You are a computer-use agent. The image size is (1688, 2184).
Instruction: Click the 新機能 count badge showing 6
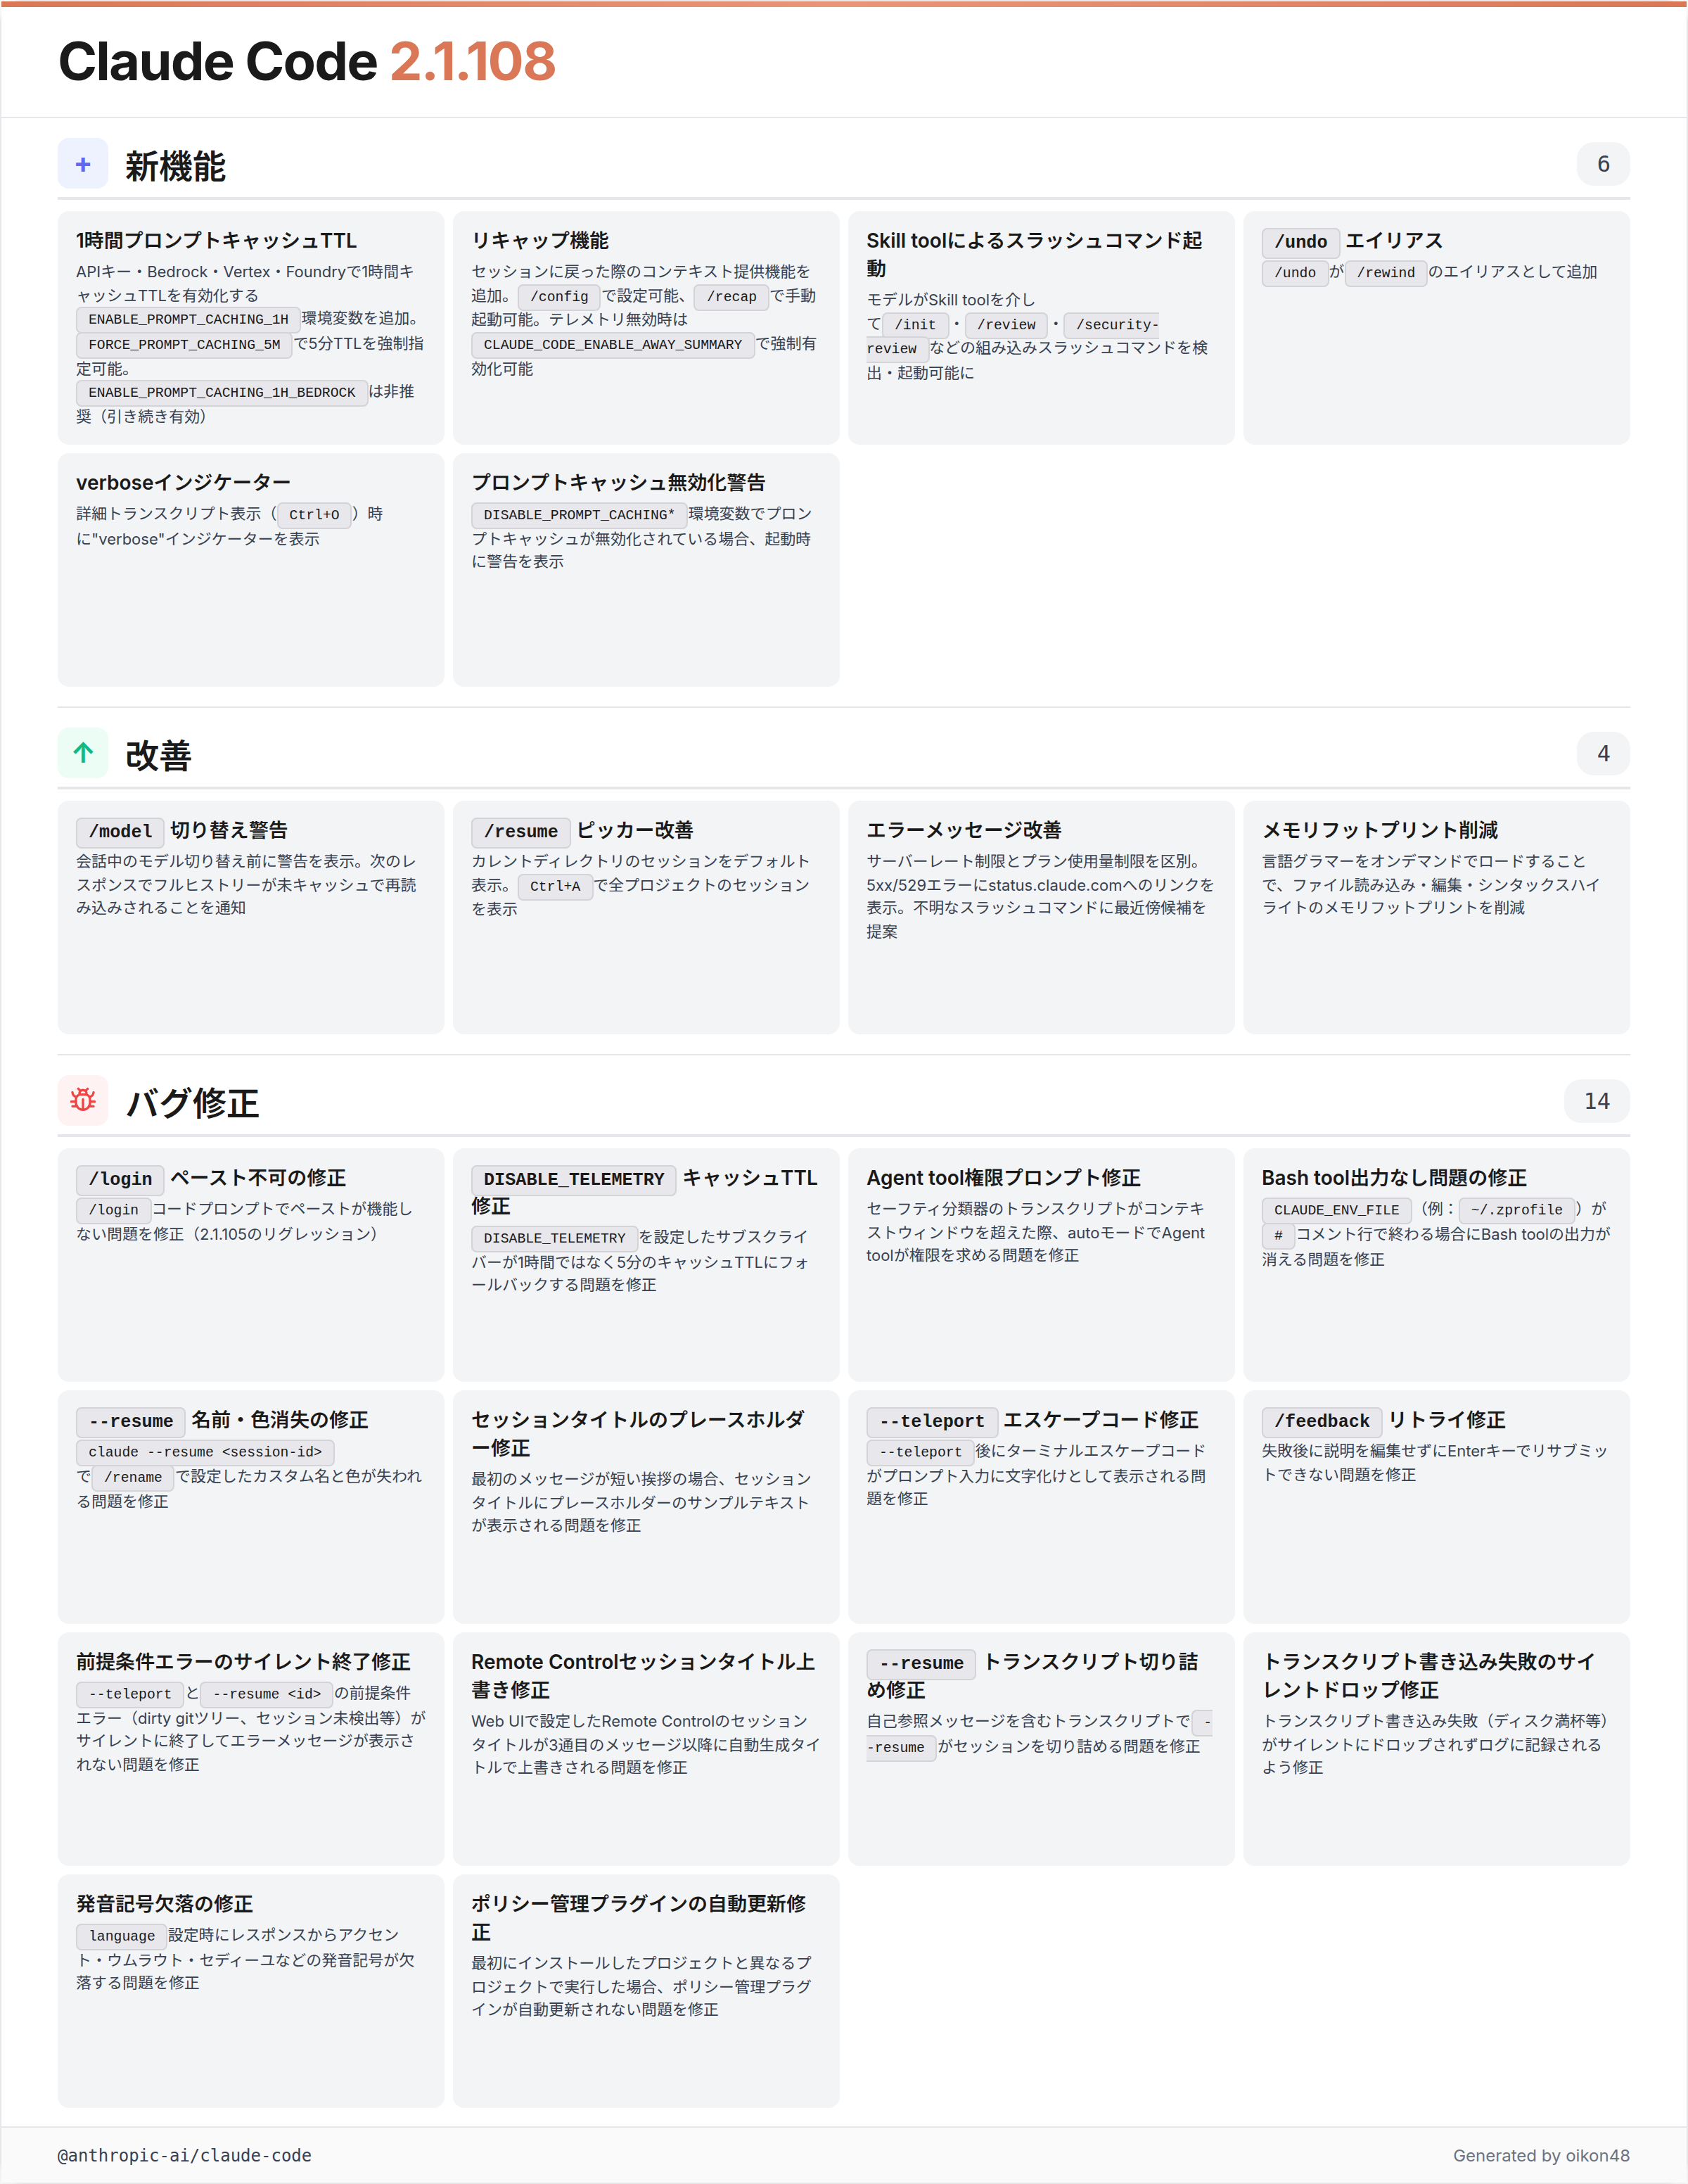click(1603, 164)
